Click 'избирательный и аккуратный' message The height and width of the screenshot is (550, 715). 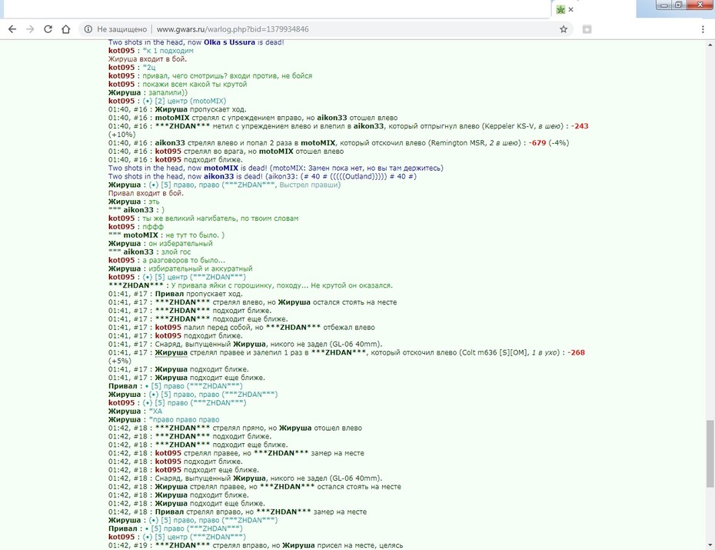[x=201, y=269]
